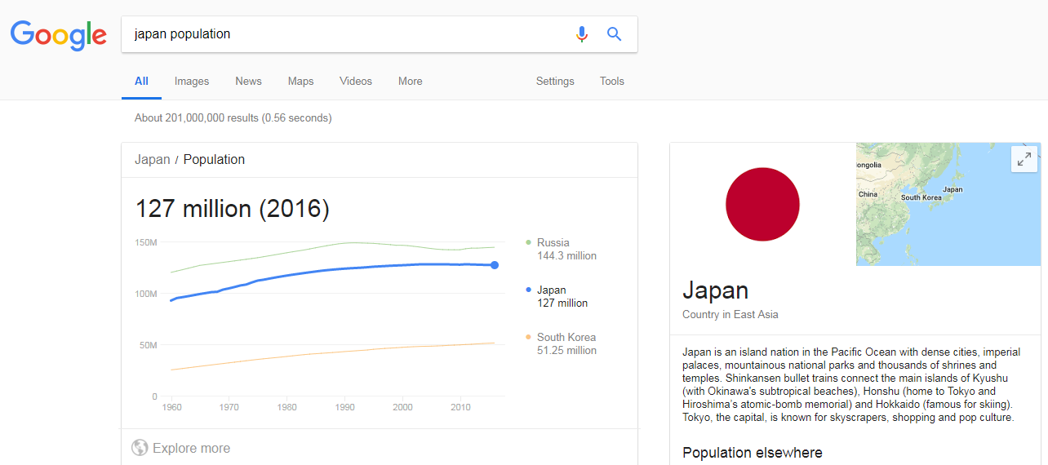
Task: Start voice search with the microphone icon
Action: pyautogui.click(x=582, y=34)
